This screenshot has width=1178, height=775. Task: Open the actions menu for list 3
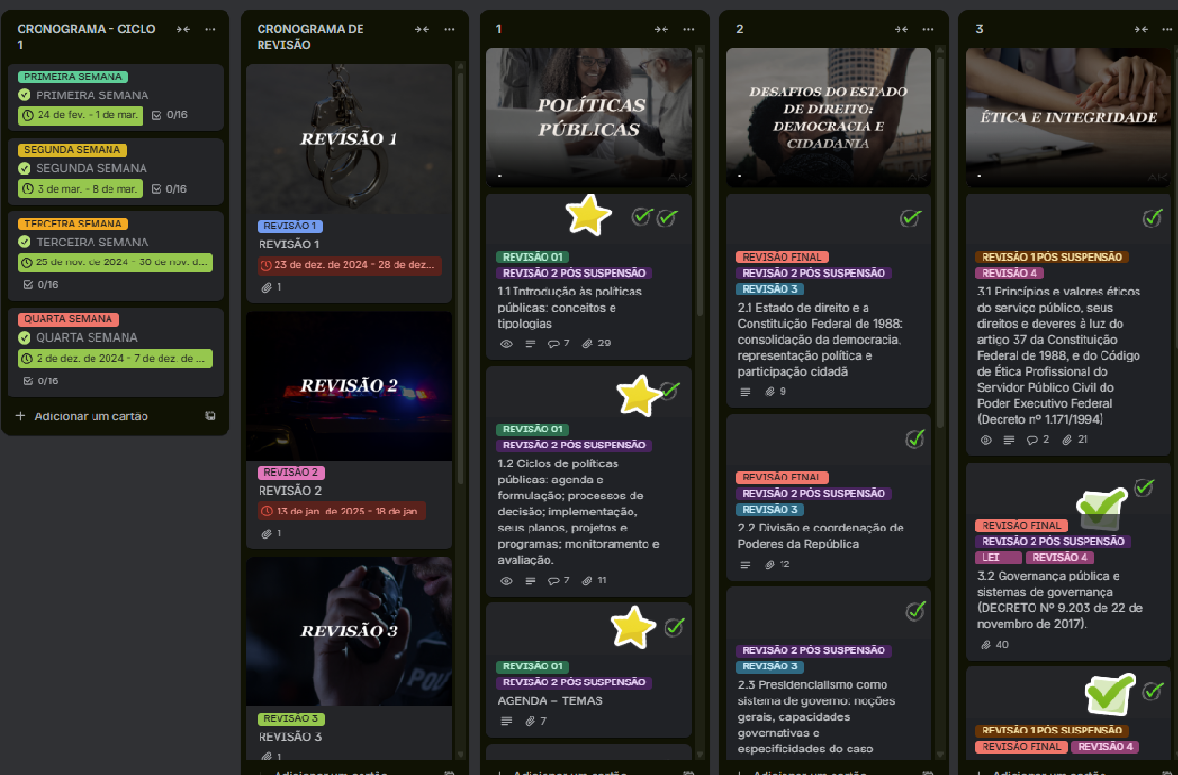[x=1170, y=29]
